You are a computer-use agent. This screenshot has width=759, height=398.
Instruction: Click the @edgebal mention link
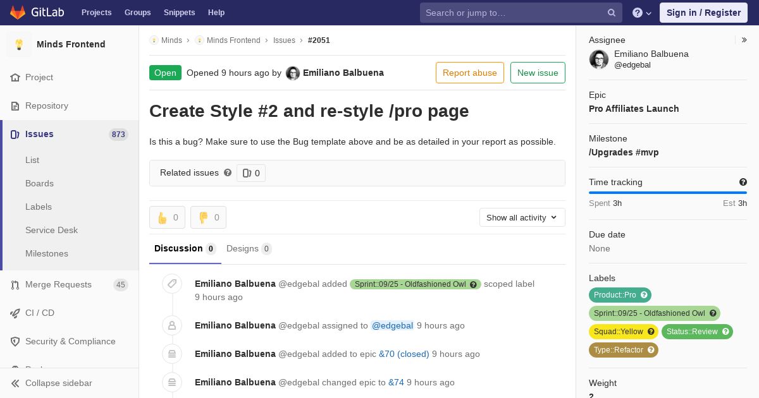click(x=392, y=325)
